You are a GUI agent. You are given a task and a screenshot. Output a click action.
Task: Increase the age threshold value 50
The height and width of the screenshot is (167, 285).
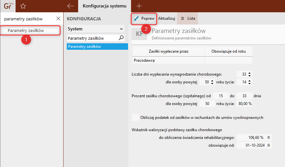coord(212,81)
